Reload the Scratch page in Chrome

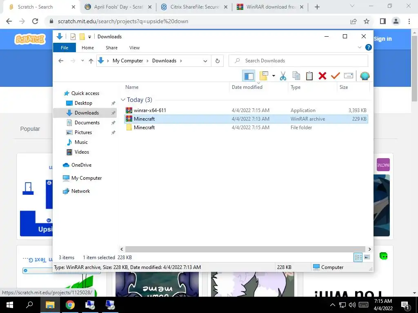[35, 21]
